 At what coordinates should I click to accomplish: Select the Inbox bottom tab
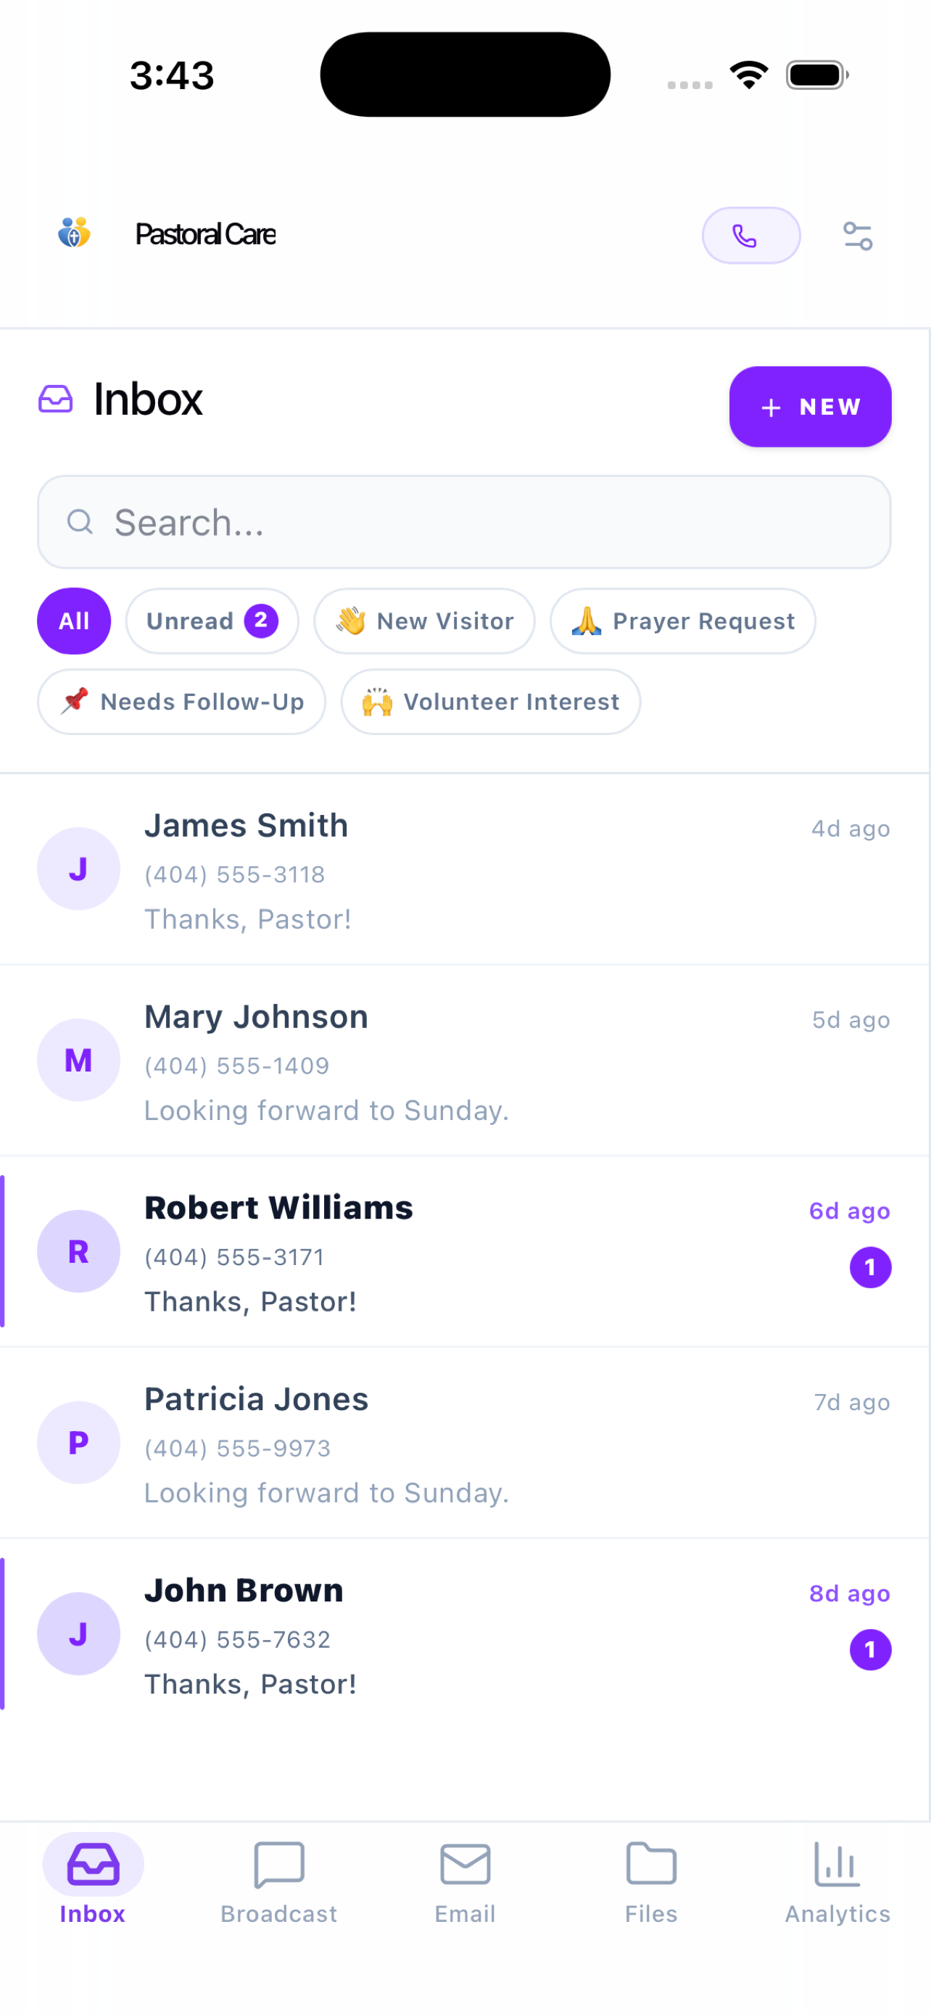click(93, 1878)
